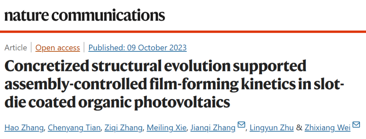This screenshot has width=366, height=139.
Task: Open author Ziqi Zhang's profile
Action: (x=123, y=128)
